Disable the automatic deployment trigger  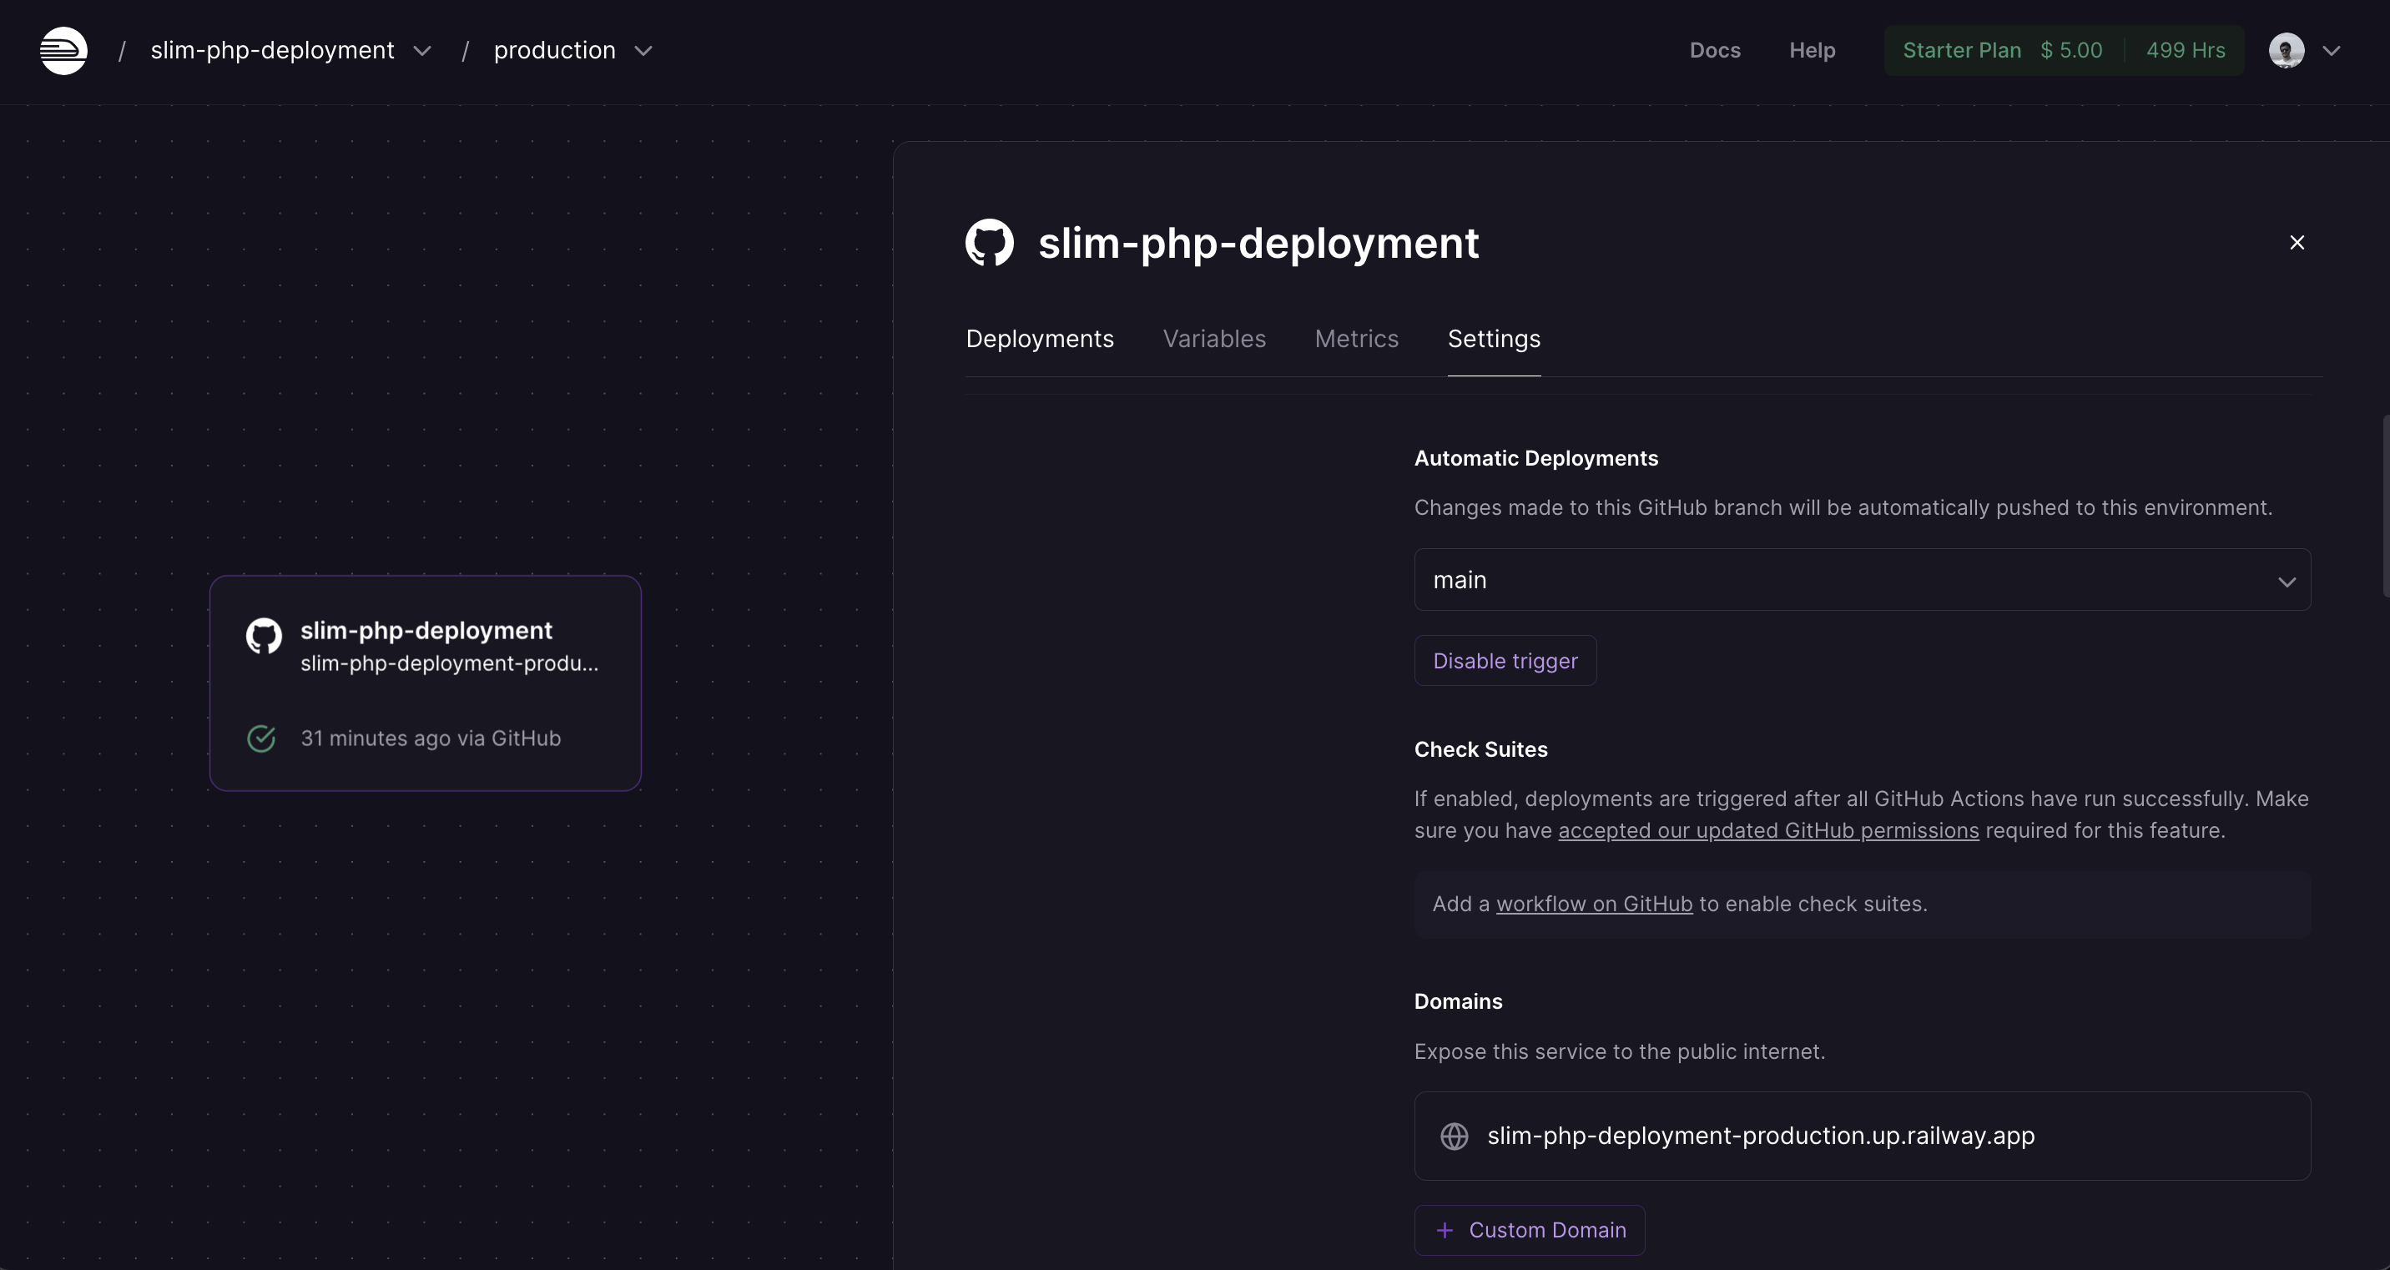click(1505, 661)
